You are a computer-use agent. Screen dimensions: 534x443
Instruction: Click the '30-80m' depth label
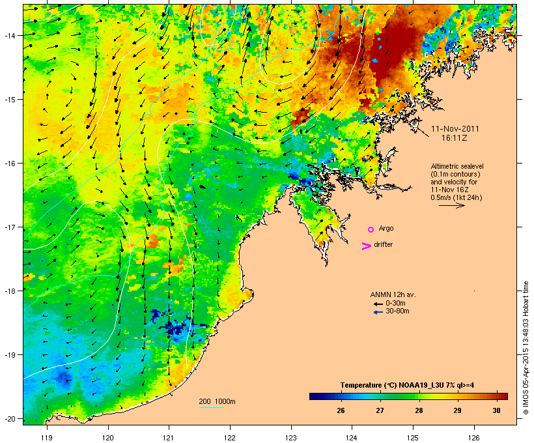coord(397,311)
